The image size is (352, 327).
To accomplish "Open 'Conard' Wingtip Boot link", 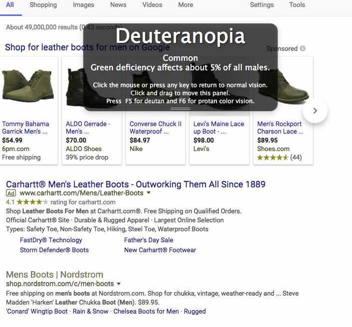I will click(x=37, y=311).
